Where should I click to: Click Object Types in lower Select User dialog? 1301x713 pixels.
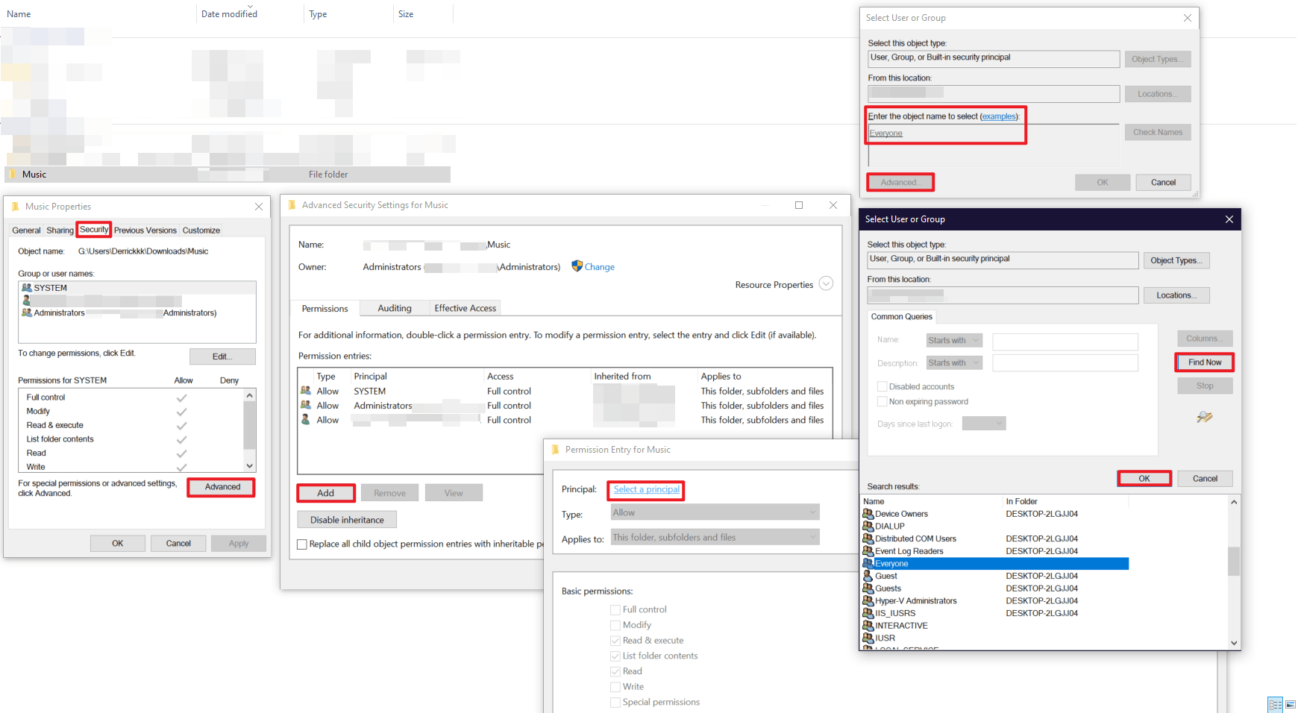tap(1176, 260)
